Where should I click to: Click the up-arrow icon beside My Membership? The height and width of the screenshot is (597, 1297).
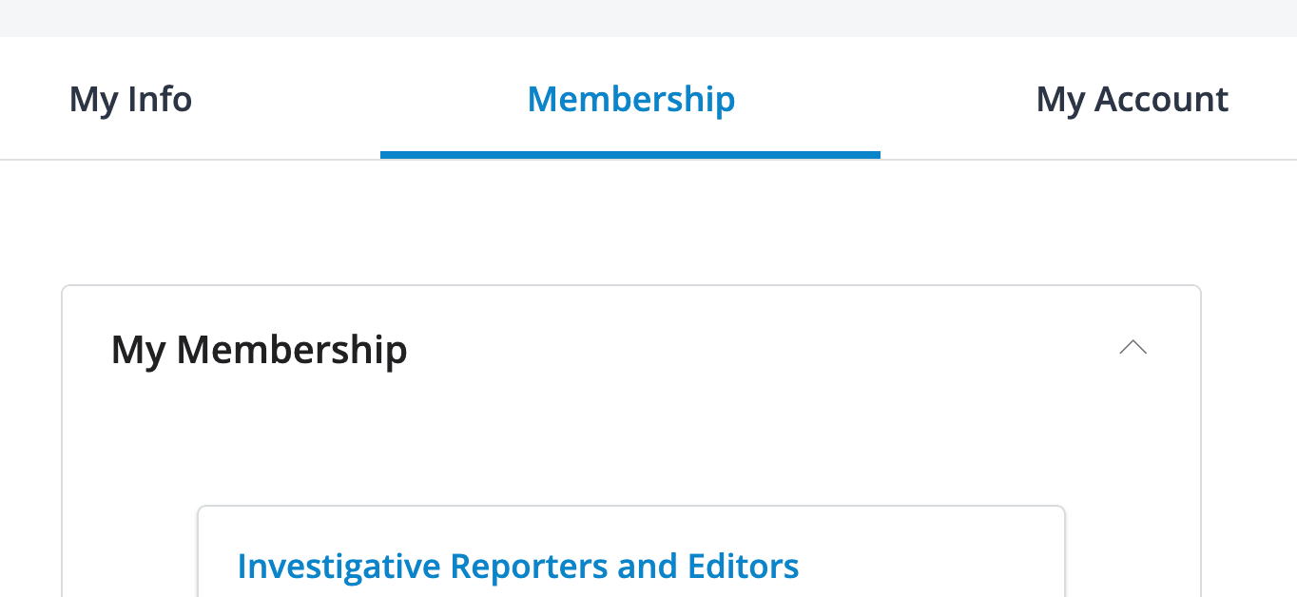pos(1132,348)
